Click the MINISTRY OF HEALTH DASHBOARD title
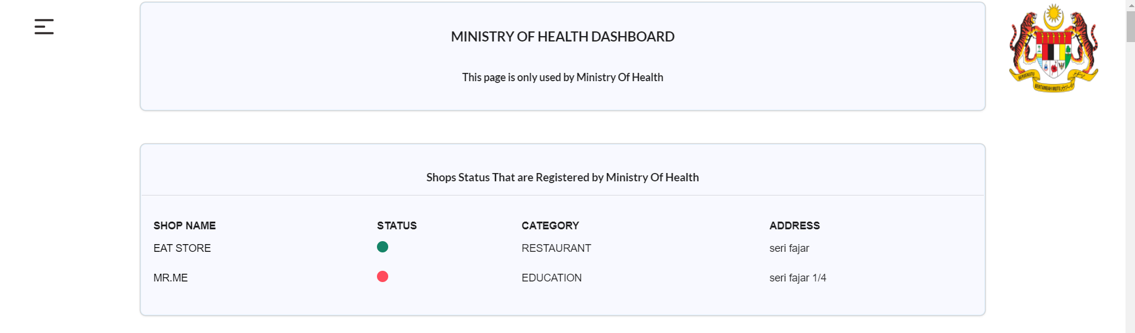 [562, 37]
